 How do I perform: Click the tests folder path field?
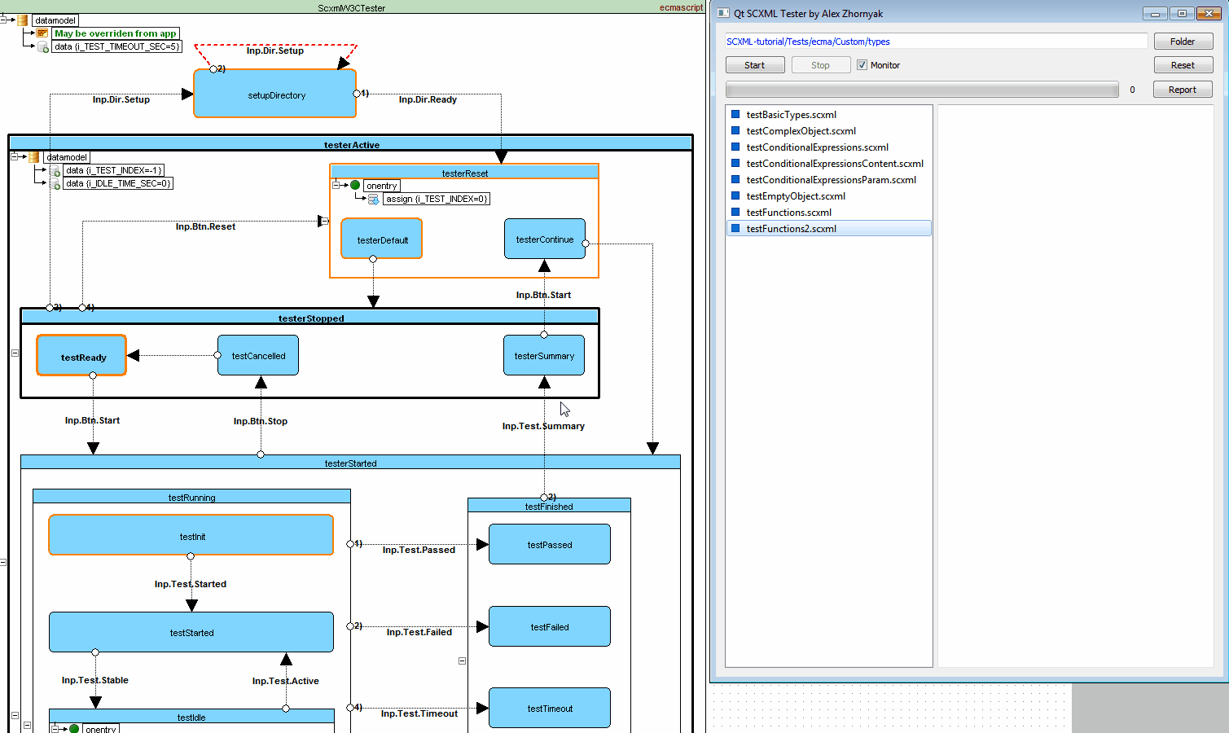point(936,42)
